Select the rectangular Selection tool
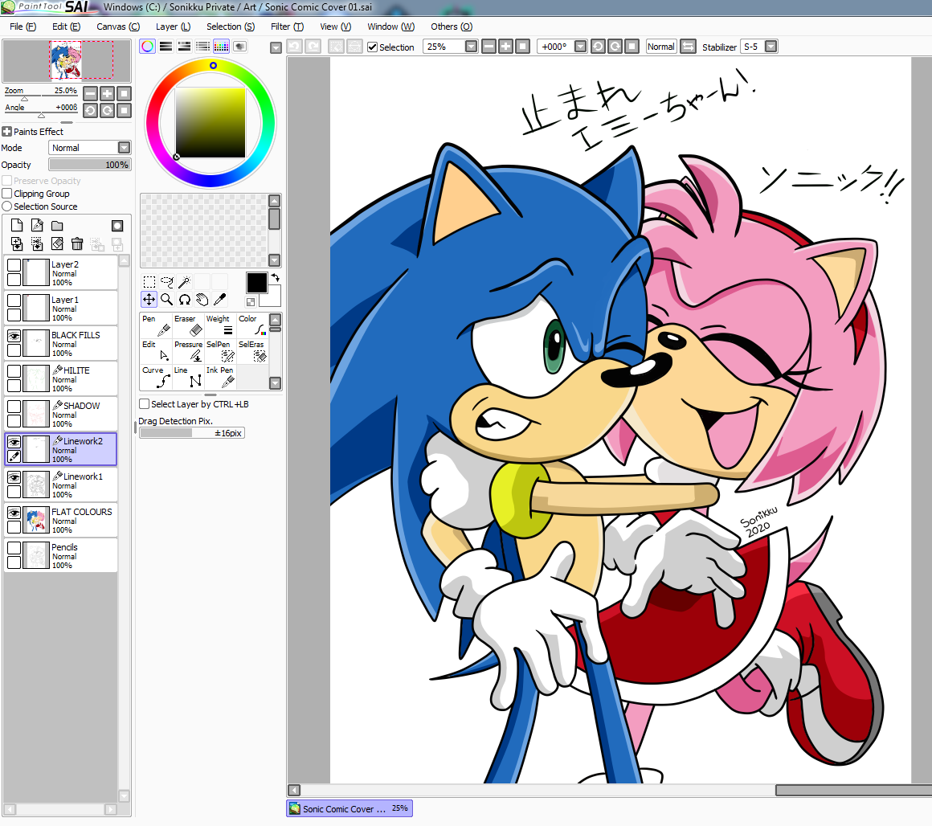This screenshot has width=932, height=826. pos(149,282)
